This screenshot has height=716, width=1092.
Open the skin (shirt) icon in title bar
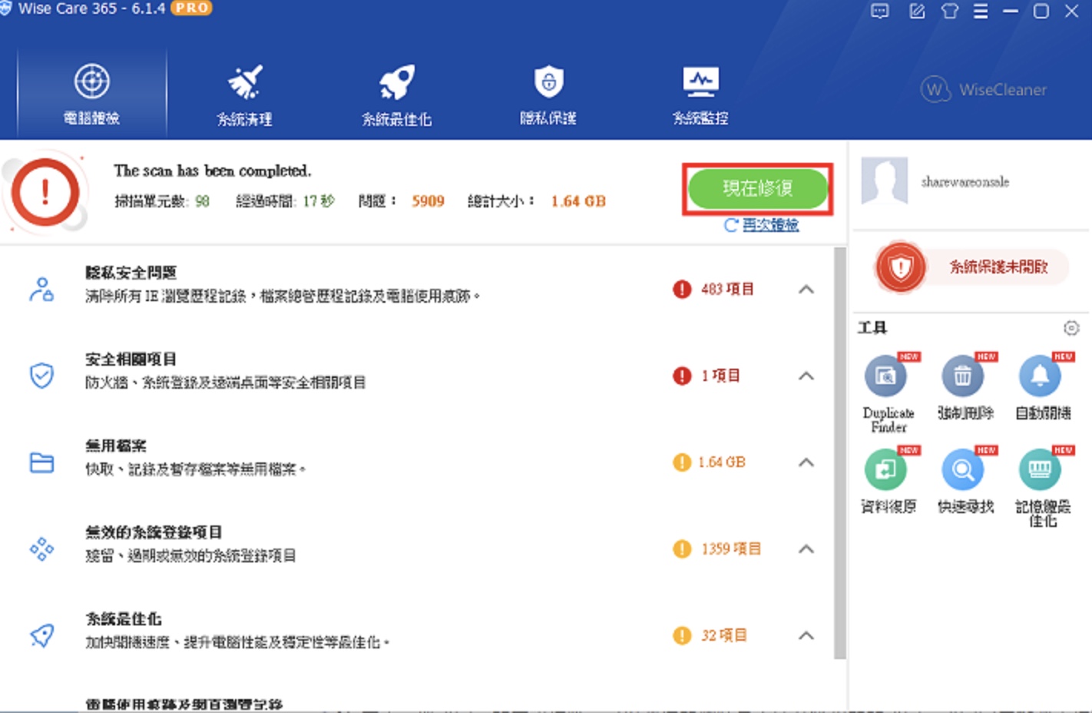pos(950,11)
